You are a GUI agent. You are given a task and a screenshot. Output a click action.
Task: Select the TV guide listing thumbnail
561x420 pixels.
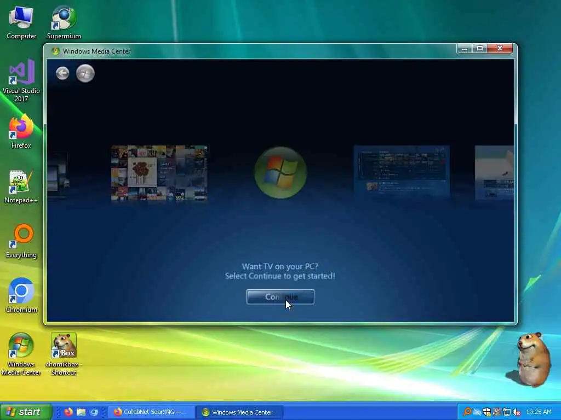point(402,171)
